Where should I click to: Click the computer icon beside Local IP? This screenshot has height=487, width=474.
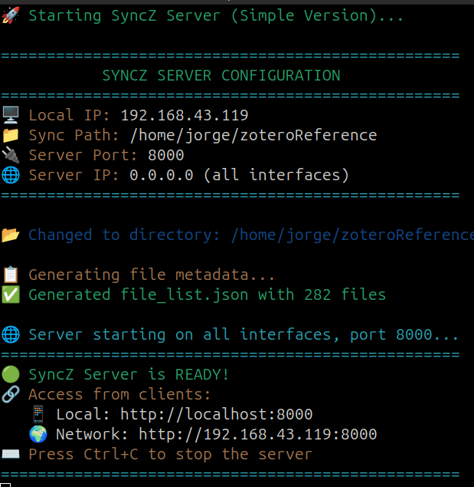click(x=10, y=115)
